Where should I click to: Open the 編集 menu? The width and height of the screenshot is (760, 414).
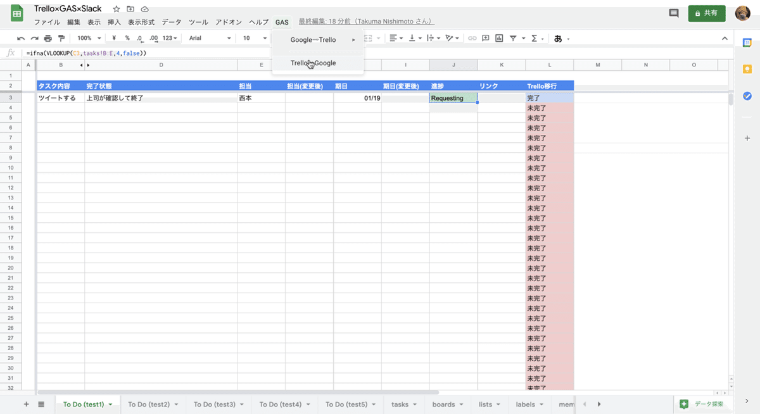(x=73, y=22)
